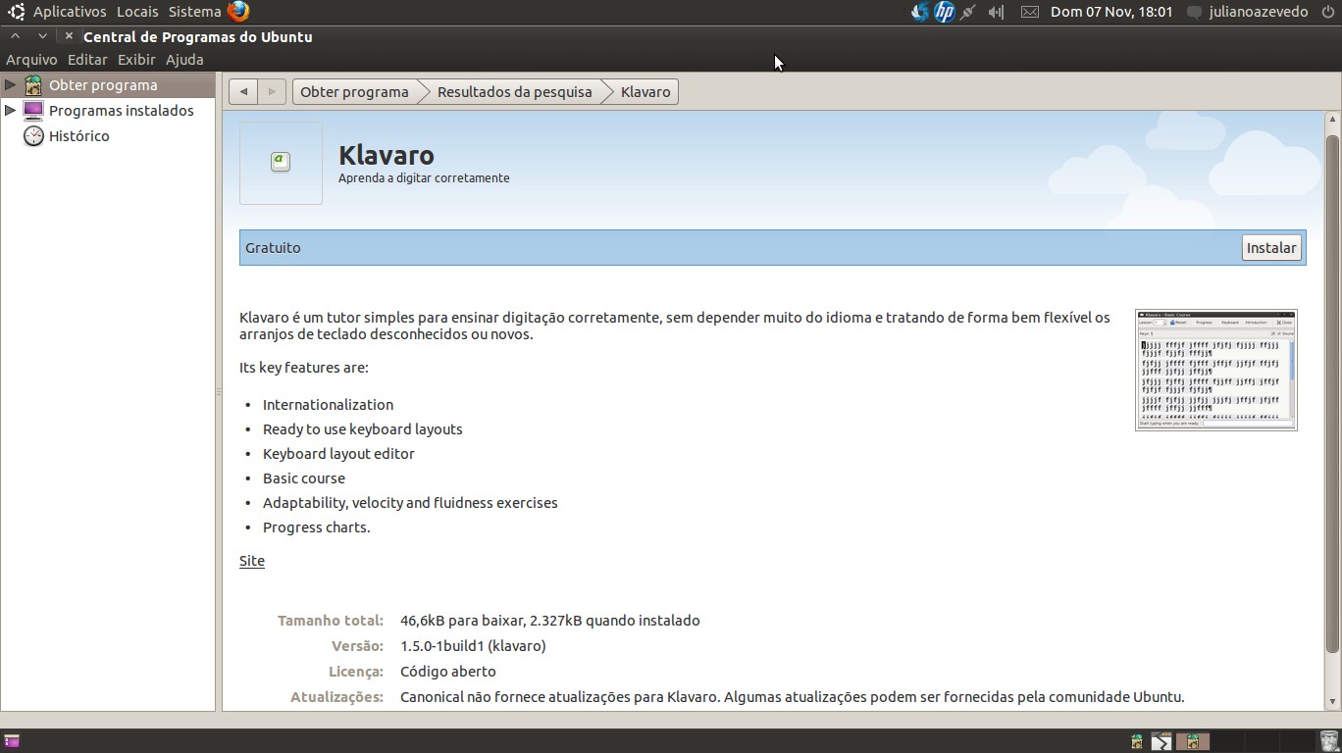This screenshot has width=1342, height=753.
Task: Open the Editar menu
Action: point(87,60)
